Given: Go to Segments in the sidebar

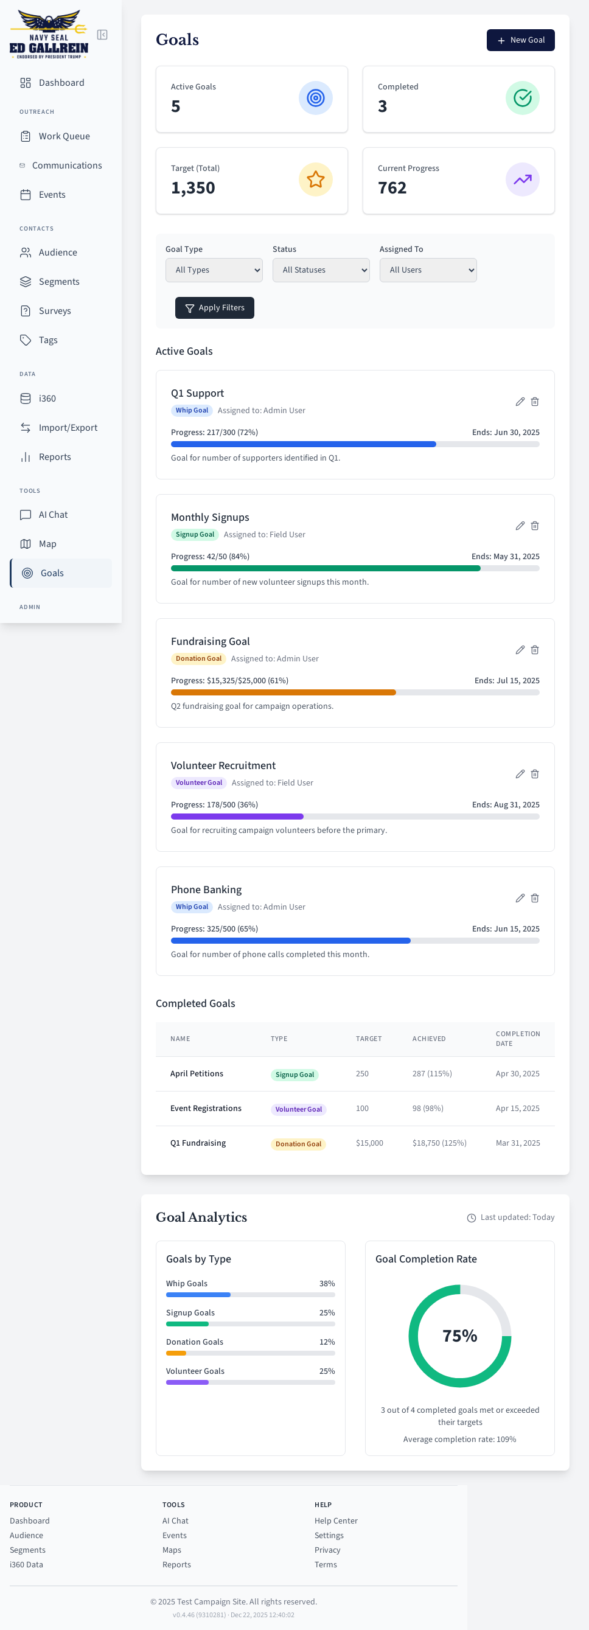Looking at the screenshot, I should pyautogui.click(x=59, y=282).
